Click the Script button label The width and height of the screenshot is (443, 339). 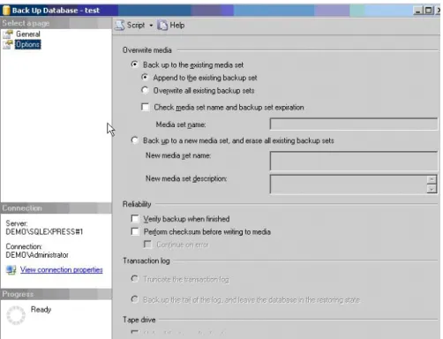point(136,26)
